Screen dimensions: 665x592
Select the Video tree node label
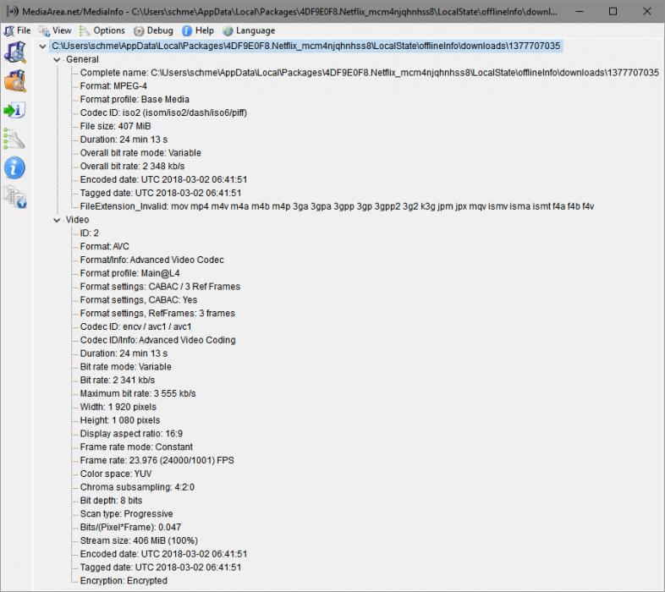[x=78, y=220]
